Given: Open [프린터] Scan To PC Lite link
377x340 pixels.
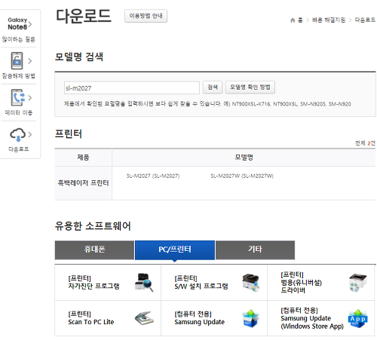Looking at the screenshot, I should (91, 318).
